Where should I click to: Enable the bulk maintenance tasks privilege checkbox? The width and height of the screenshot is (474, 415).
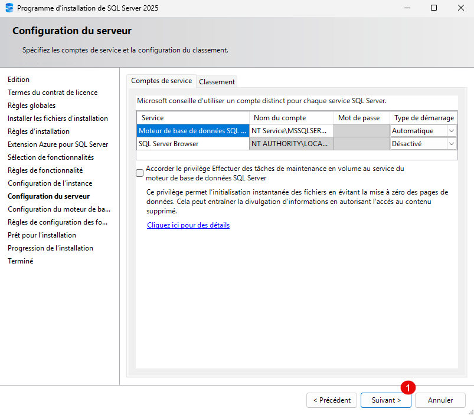coord(139,173)
